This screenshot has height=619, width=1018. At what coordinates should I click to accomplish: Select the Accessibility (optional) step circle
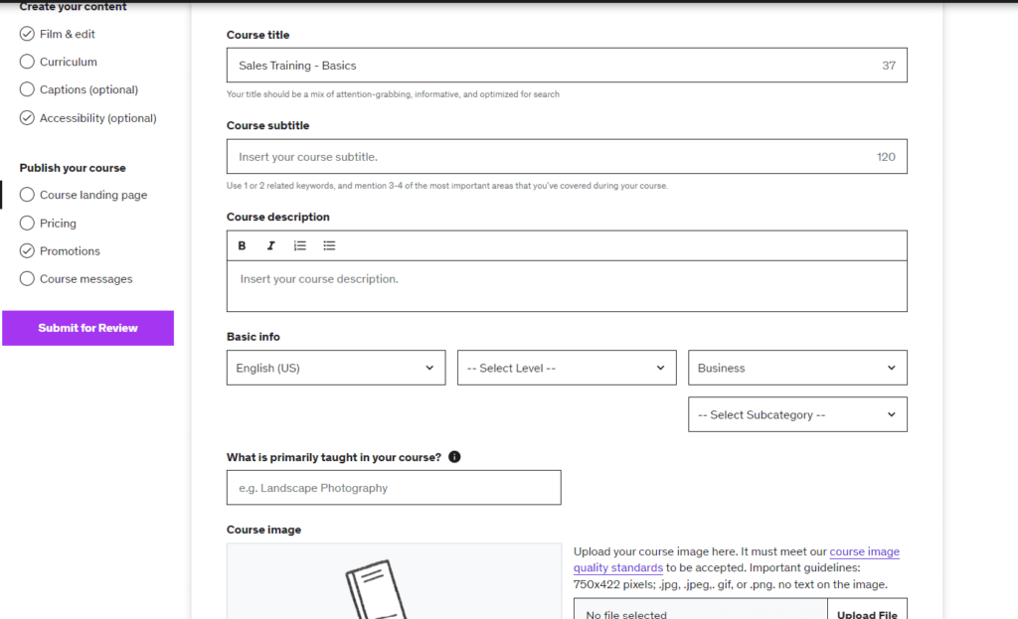tap(27, 118)
